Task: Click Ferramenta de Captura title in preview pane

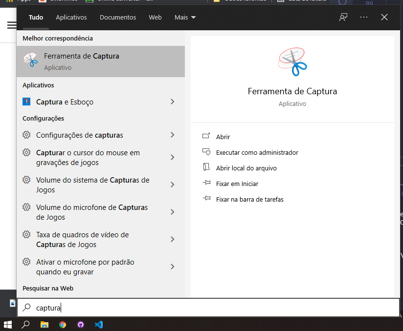Action: [x=292, y=91]
